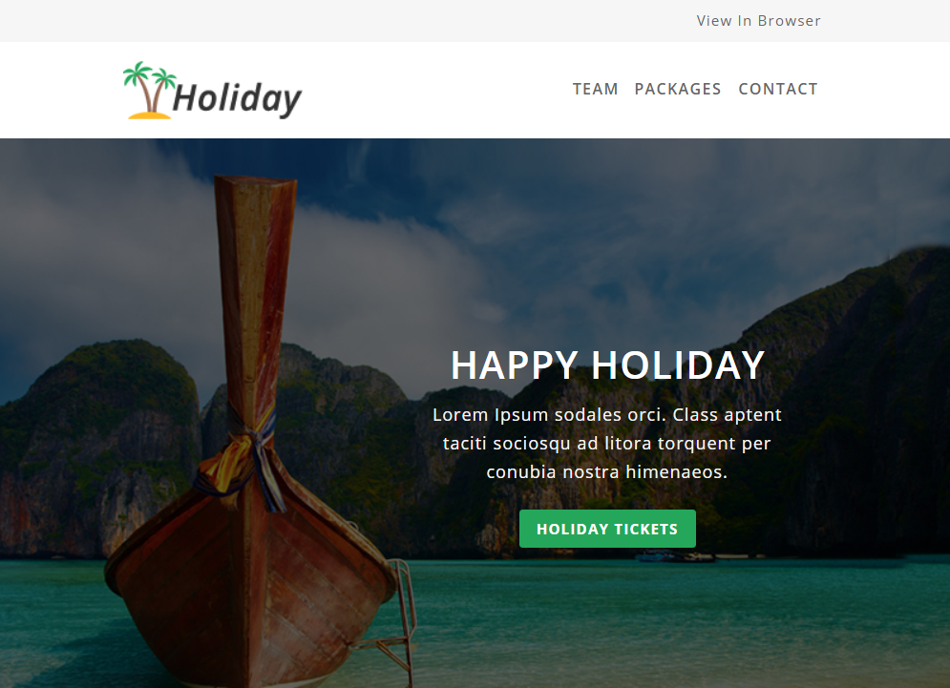Viewport: 950px width, 688px height.
Task: Open the PACKAGES menu item
Action: (677, 89)
